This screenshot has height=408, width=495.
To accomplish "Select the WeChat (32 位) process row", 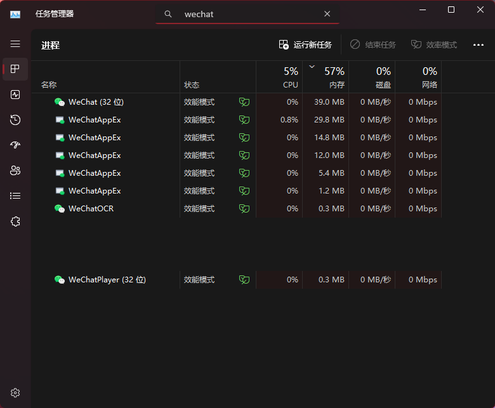I will (237, 102).
